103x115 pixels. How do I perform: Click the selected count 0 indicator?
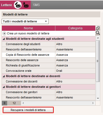click(x=5, y=103)
